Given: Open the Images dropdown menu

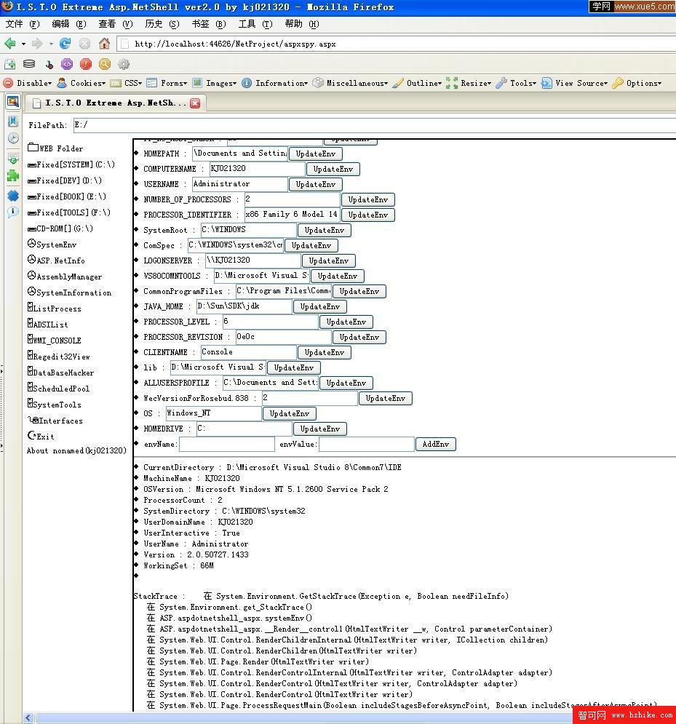Looking at the screenshot, I should pos(215,83).
